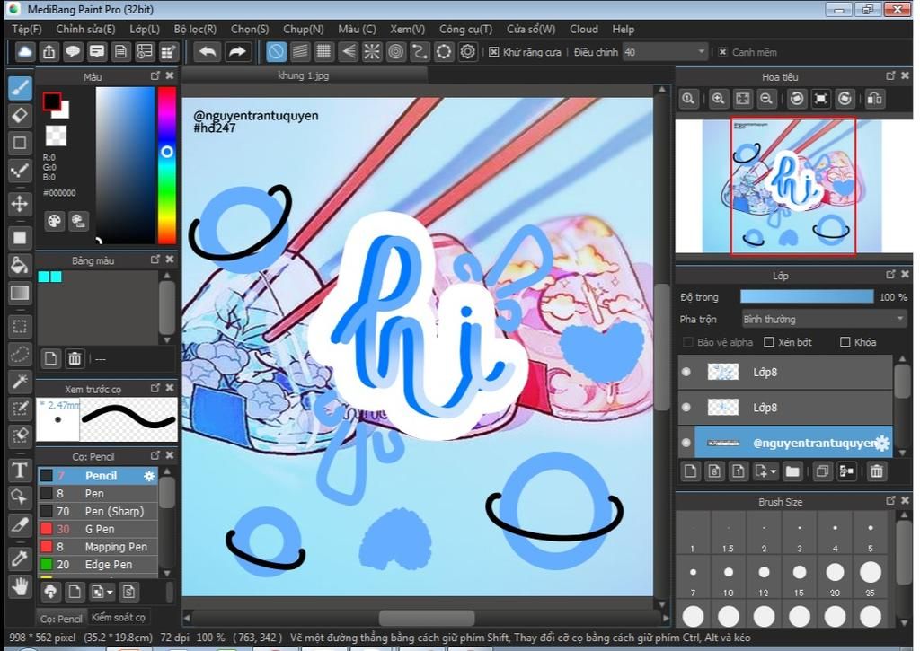The image size is (920, 651).
Task: Duplicate layer icon in Layer panel
Action: tap(823, 471)
